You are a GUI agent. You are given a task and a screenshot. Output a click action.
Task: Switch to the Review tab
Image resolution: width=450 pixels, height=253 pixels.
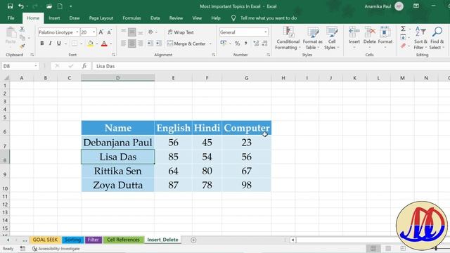coord(176,18)
